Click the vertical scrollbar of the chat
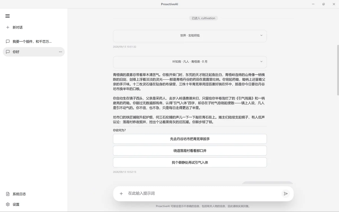 (338, 70)
